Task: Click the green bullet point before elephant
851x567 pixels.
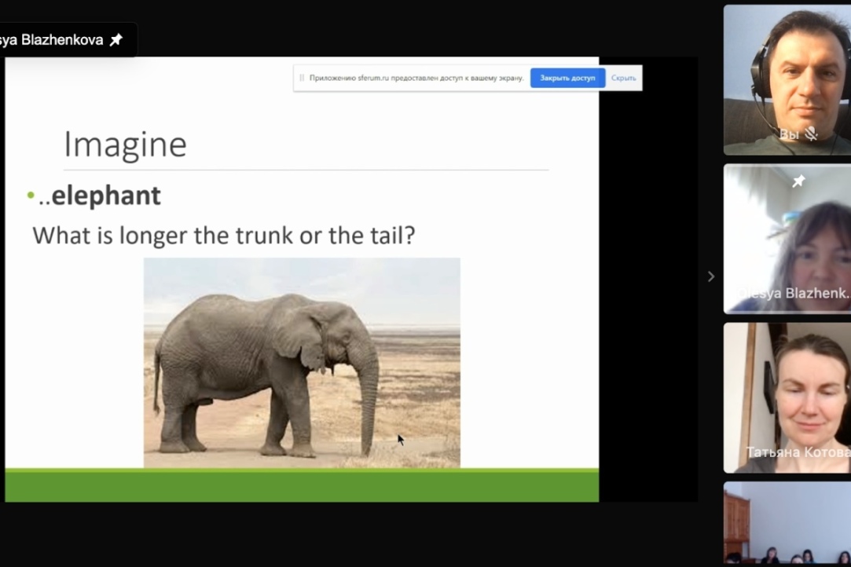Action: 31,196
